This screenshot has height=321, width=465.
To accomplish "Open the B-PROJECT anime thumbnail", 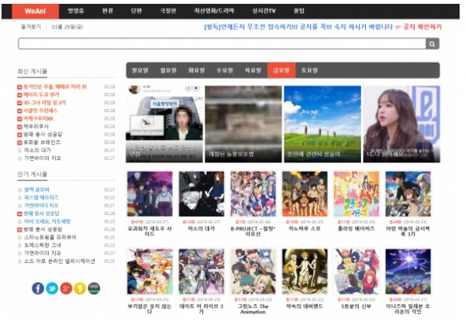I will pos(253,194).
